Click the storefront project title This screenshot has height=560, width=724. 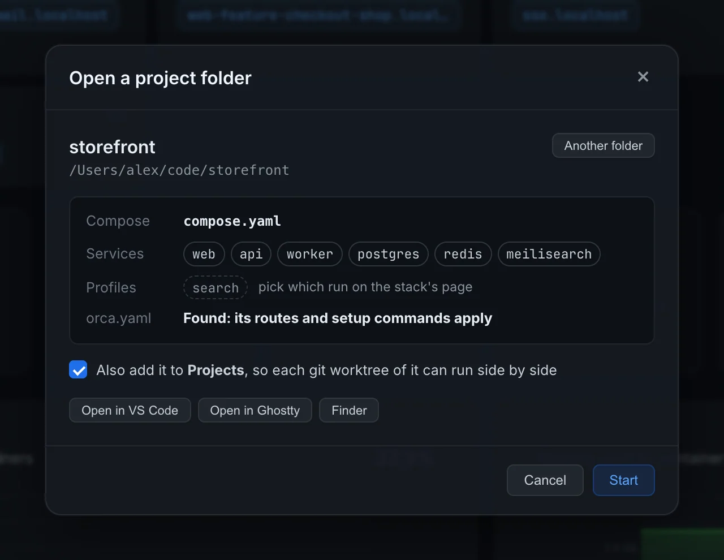pos(112,147)
